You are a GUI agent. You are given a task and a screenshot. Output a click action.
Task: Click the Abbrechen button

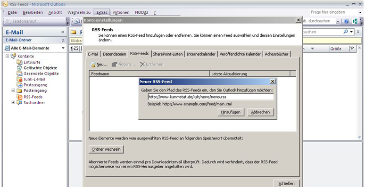coord(260,112)
